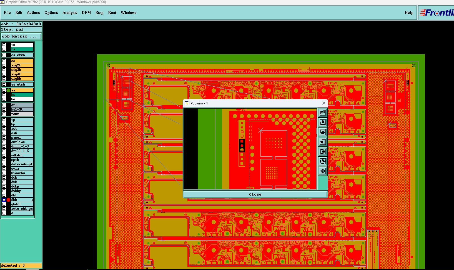Select the bo layer name
The height and width of the screenshot is (270, 454).
[22, 99]
